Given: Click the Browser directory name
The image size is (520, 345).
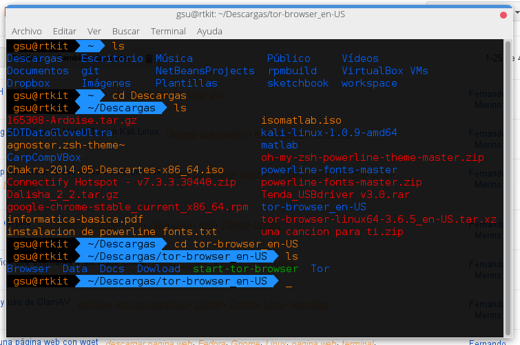Looking at the screenshot, I should coord(28,269).
